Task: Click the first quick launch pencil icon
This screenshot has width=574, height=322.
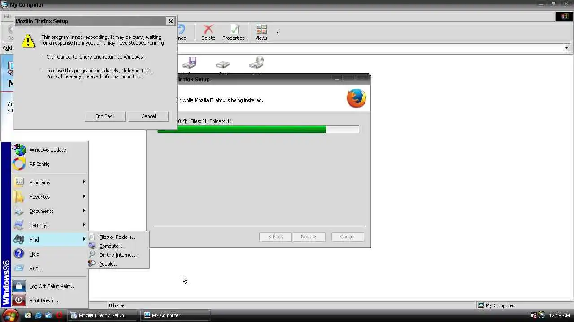Action: (28, 315)
